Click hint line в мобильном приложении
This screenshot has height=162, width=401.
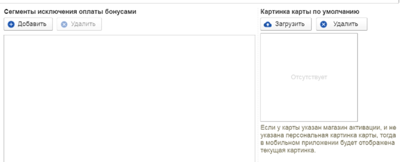point(327,143)
